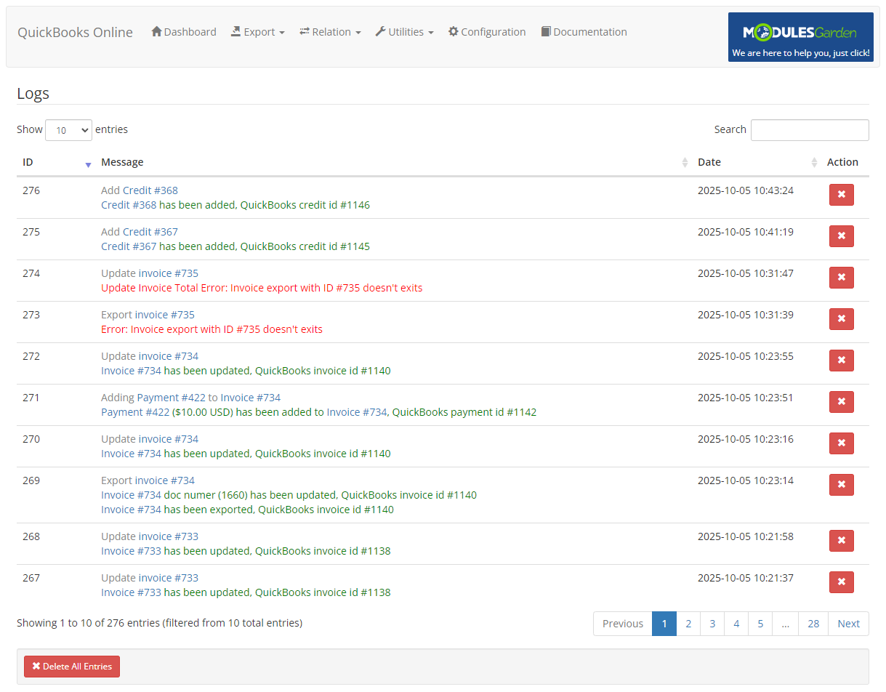Open the Show entries dropdown
886x692 pixels.
tap(68, 129)
